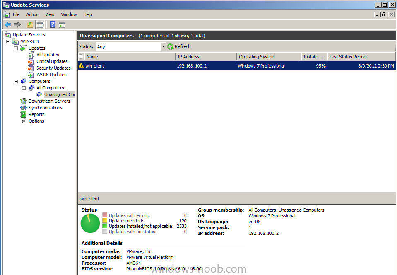397x275 pixels.
Task: Click the yellow Updates needed swatch
Action: tap(105, 221)
